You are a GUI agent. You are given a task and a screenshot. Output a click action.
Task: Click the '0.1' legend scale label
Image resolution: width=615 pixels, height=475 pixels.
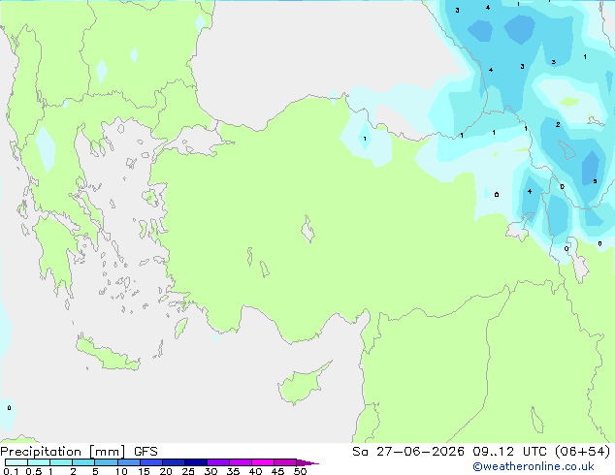[11, 471]
